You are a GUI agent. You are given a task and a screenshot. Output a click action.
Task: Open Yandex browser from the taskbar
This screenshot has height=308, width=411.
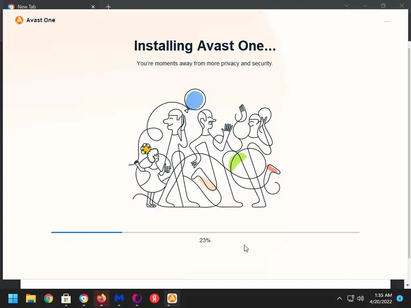(x=155, y=298)
